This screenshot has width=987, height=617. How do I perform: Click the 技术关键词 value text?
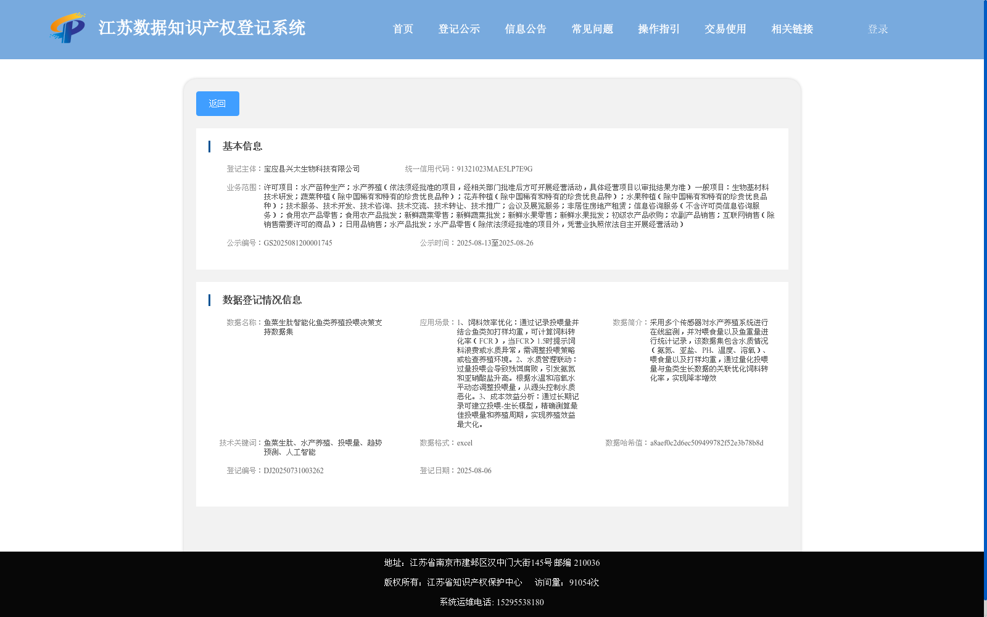tap(323, 447)
